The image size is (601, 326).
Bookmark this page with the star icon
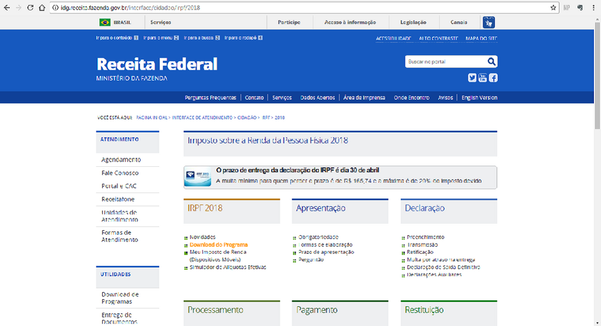click(x=553, y=8)
